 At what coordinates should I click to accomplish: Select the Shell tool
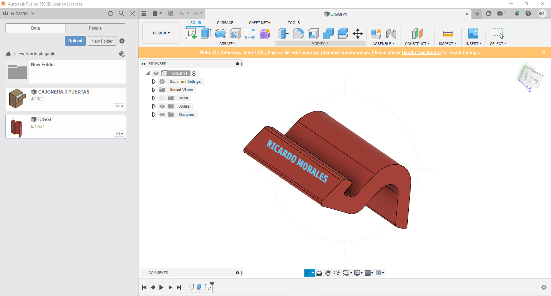point(313,34)
